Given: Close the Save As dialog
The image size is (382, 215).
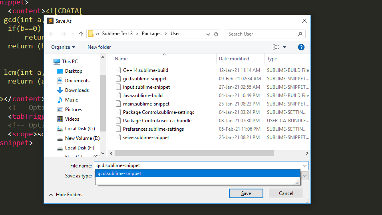Looking at the screenshot, I should [x=304, y=21].
